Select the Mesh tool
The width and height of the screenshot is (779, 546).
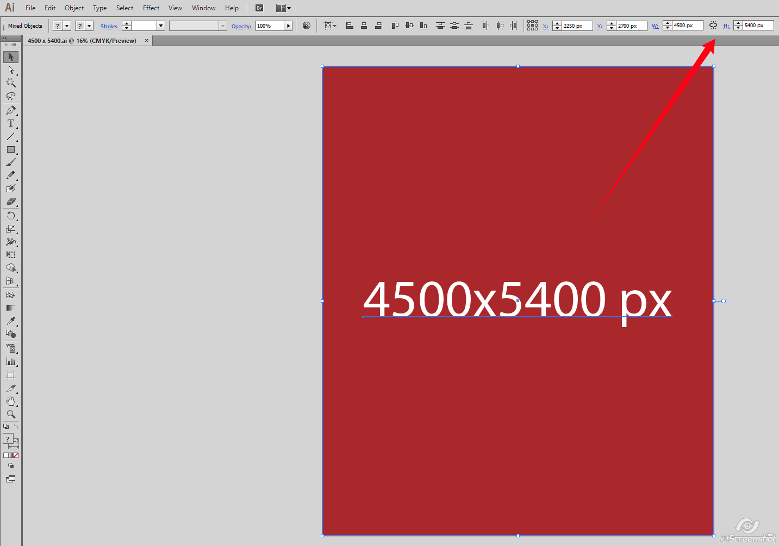(11, 295)
